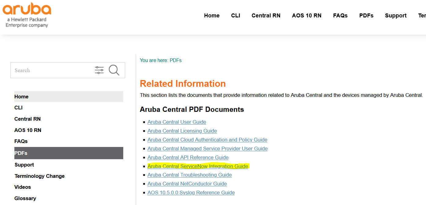Click the Aruba company logo
This screenshot has width=426, height=205.
[x=27, y=15]
